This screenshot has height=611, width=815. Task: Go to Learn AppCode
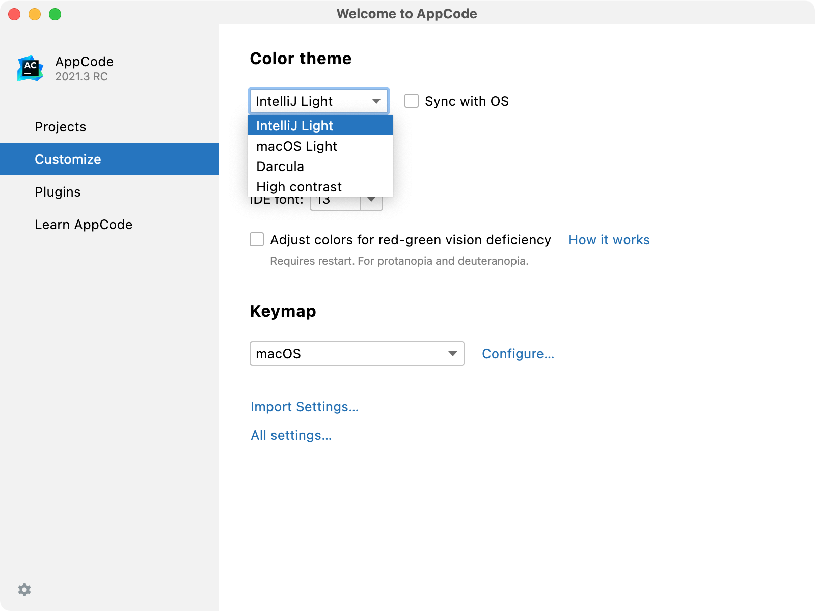(84, 225)
